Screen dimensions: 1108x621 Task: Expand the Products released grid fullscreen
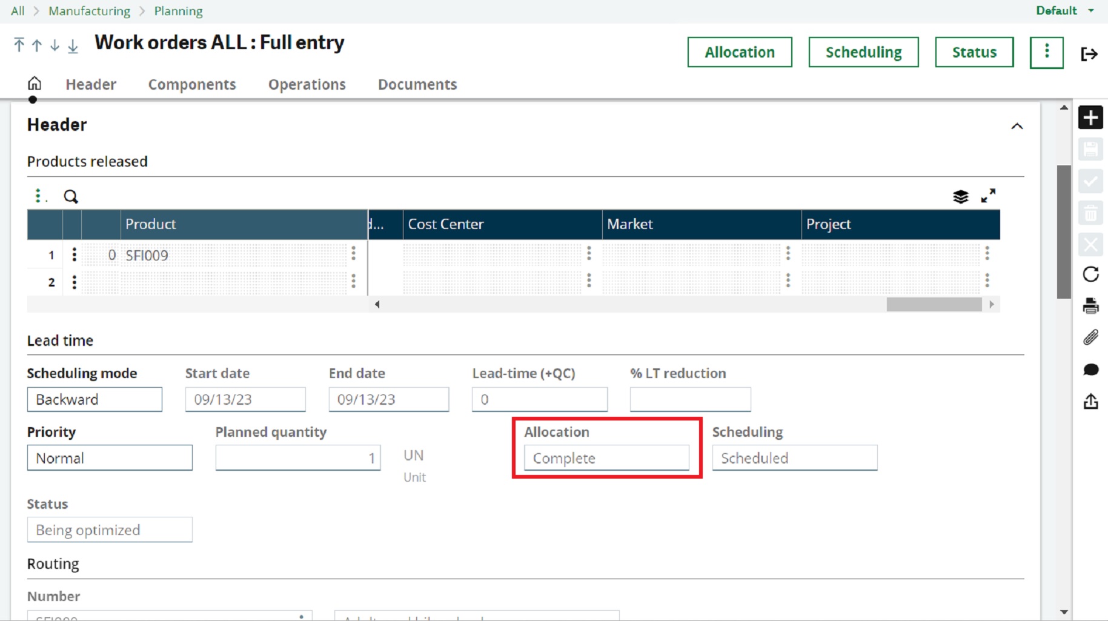[989, 195]
